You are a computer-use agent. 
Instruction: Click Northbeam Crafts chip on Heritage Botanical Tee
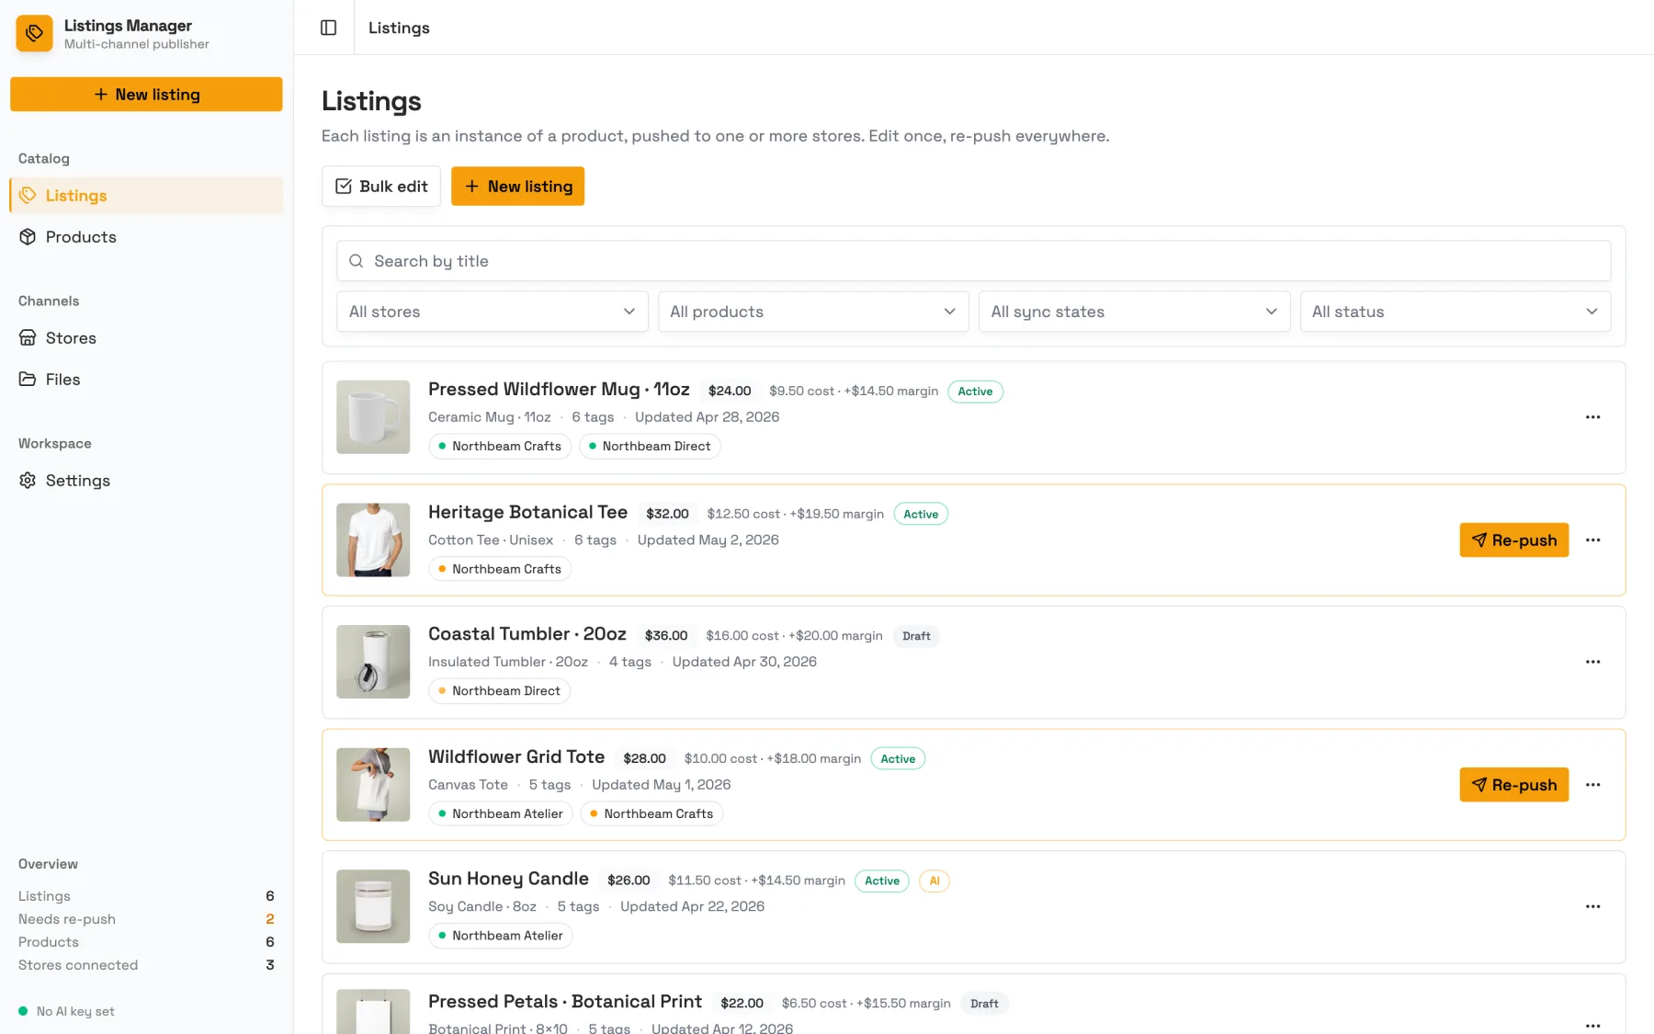point(500,570)
